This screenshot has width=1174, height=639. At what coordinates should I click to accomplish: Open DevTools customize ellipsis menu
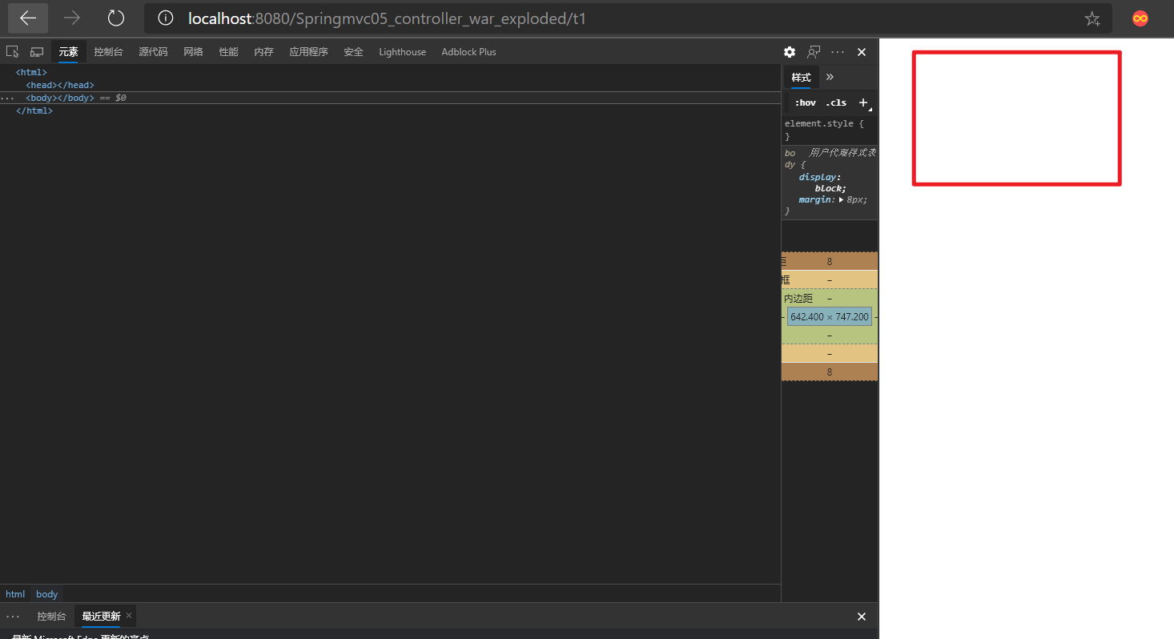click(838, 51)
